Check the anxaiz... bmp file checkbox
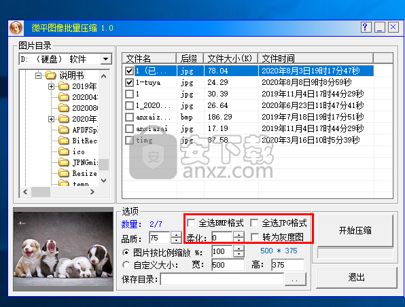This screenshot has height=307, width=405. coord(129,117)
